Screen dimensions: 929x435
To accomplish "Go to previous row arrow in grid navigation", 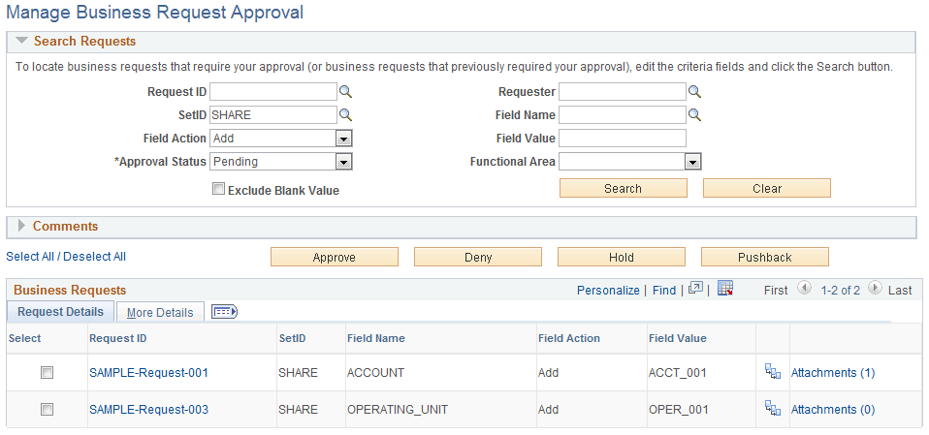I will [804, 289].
